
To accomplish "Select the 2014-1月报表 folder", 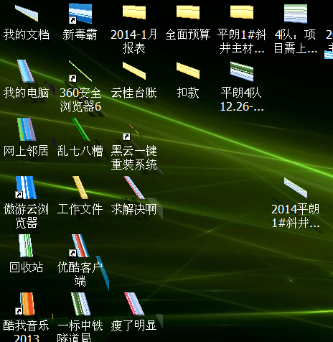I will pos(134,12).
